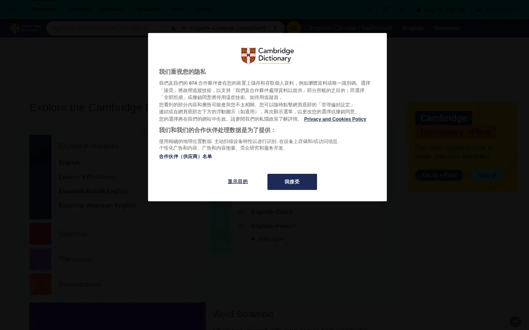Open the Games menu item

[203, 9]
